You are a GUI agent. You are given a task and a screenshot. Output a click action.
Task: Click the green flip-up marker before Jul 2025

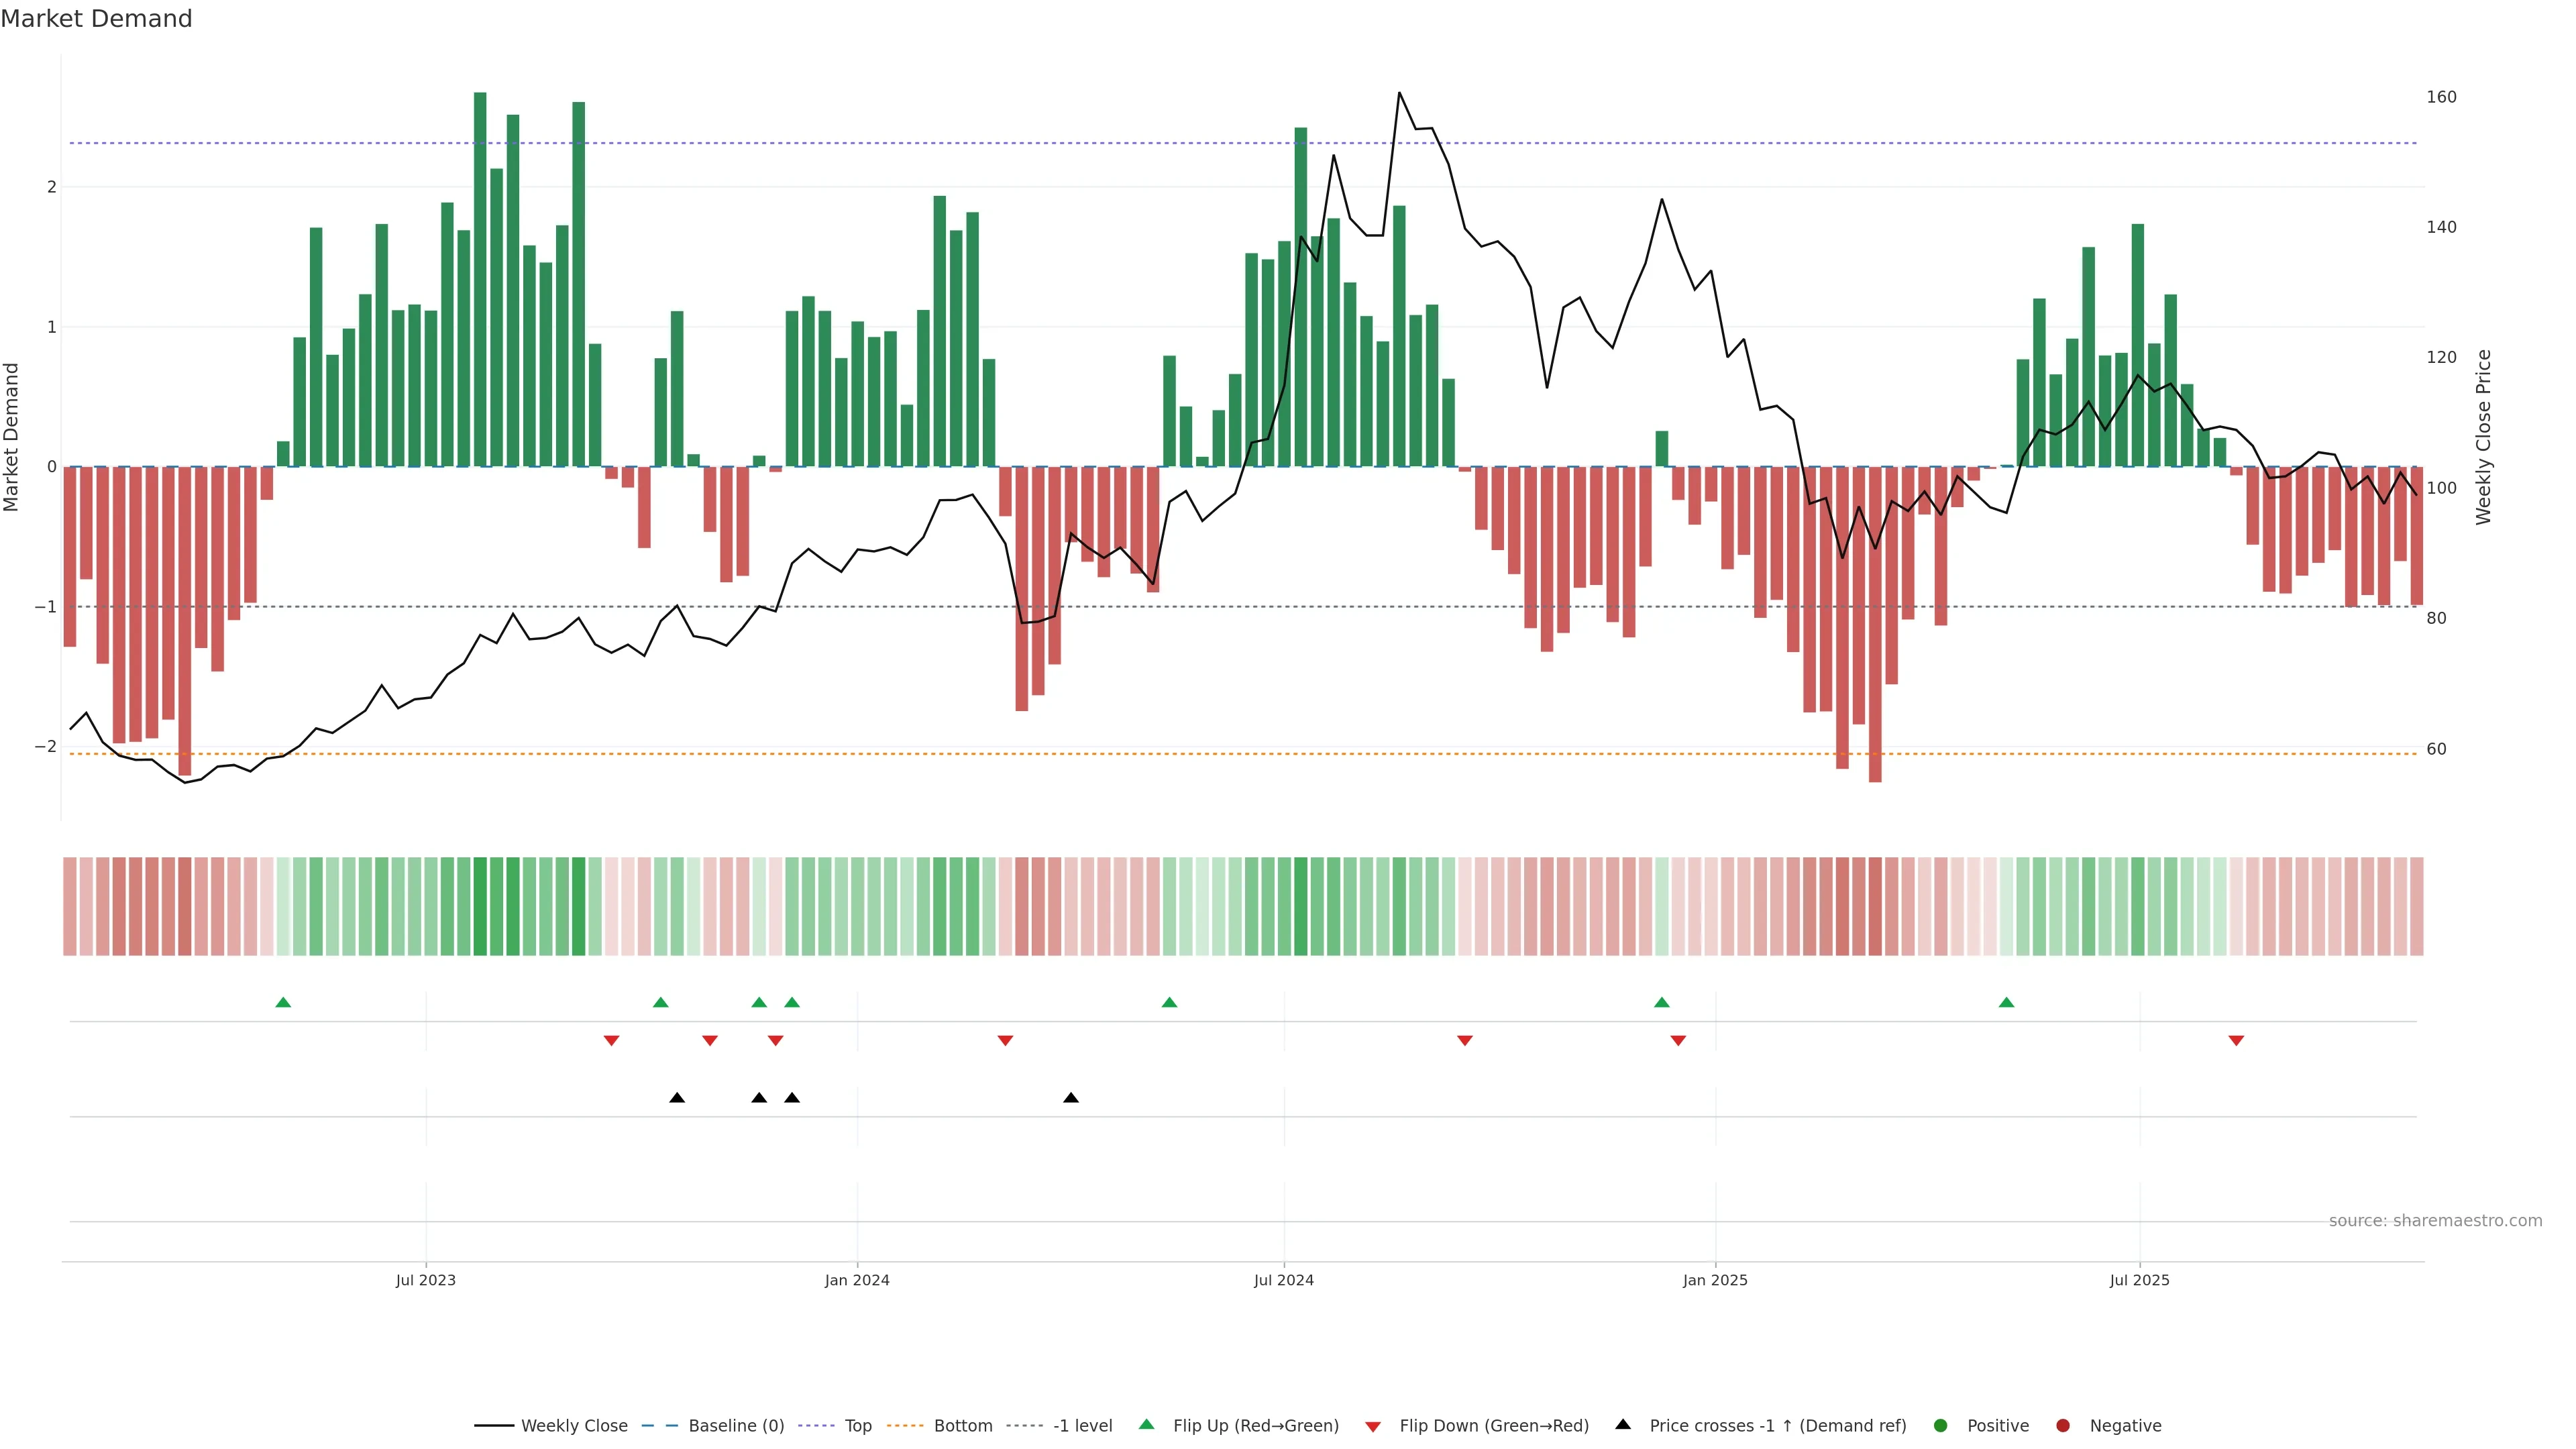[x=2006, y=1002]
